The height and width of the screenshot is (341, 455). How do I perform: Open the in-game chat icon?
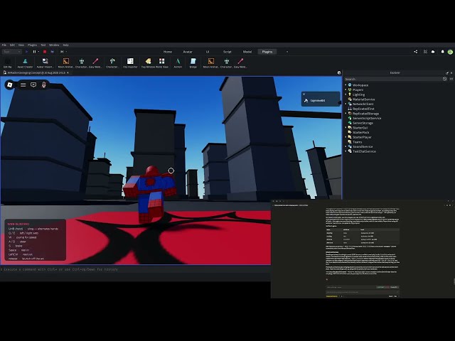click(x=33, y=85)
